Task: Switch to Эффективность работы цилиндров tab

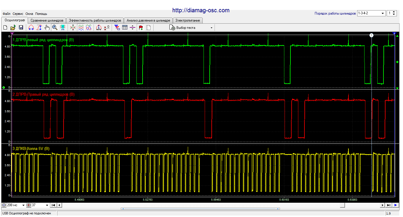Action: point(95,21)
